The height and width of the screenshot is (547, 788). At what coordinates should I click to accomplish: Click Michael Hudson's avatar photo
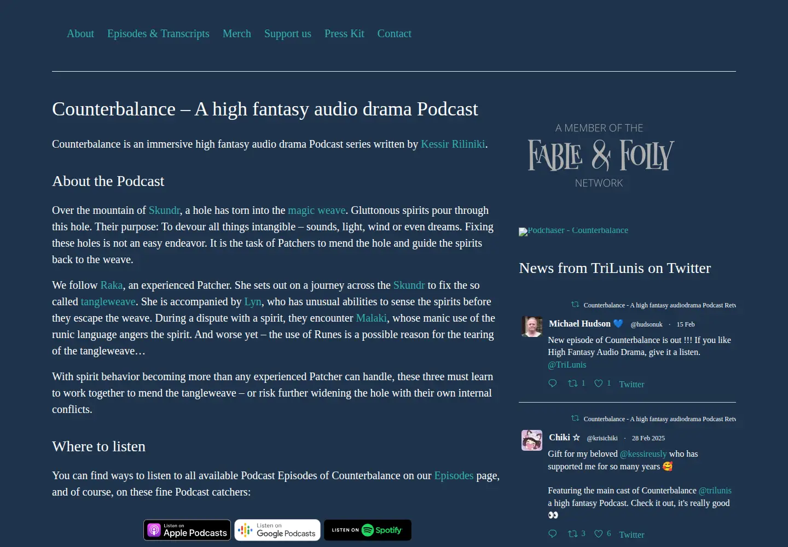coord(532,327)
